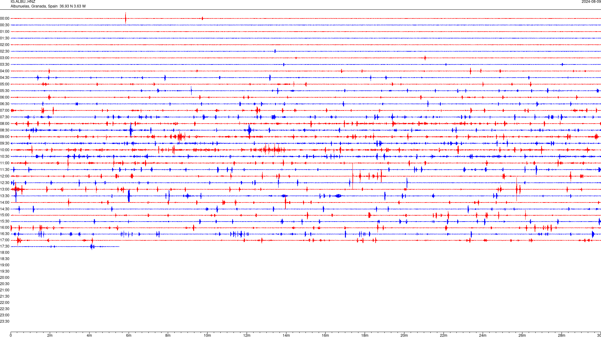Click the 6m mark on time axis

point(129,335)
